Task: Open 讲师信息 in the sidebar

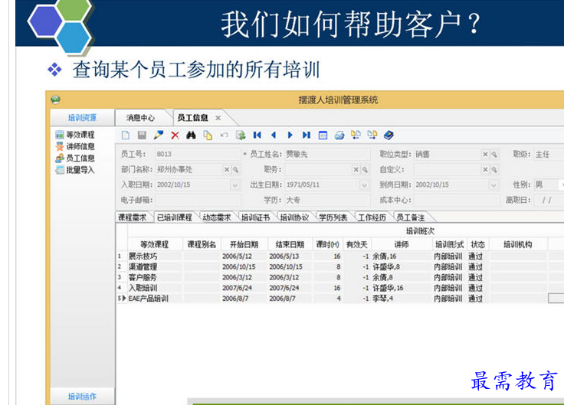Action: tap(75, 146)
